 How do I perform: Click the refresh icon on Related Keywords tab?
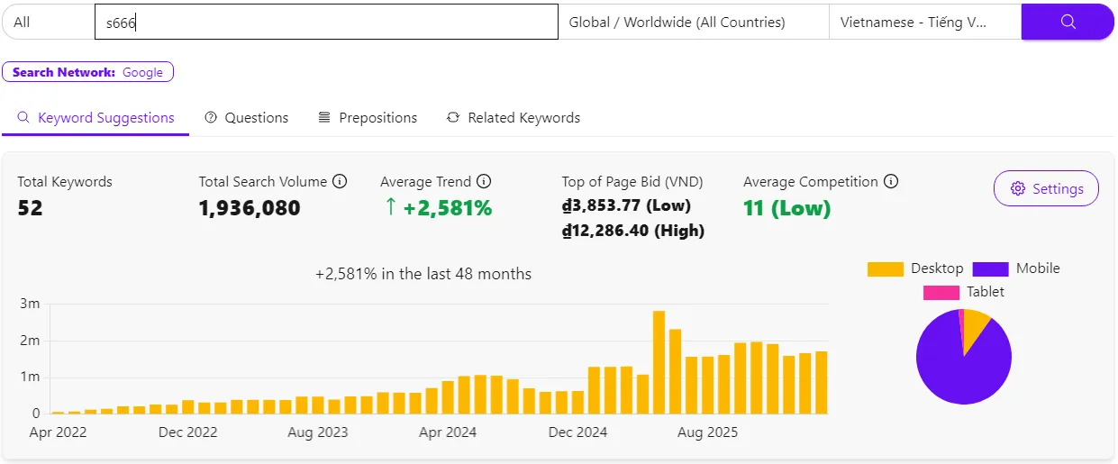pos(453,118)
